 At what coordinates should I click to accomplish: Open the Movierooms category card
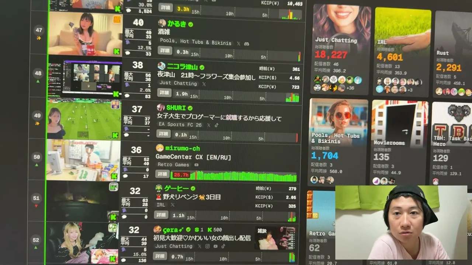pos(400,143)
